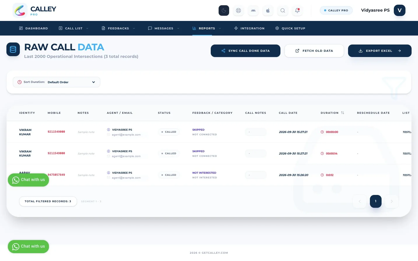Expand the Feedbacks menu

118,28
